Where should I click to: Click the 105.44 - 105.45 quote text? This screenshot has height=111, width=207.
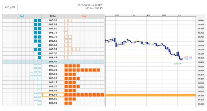point(94,8)
